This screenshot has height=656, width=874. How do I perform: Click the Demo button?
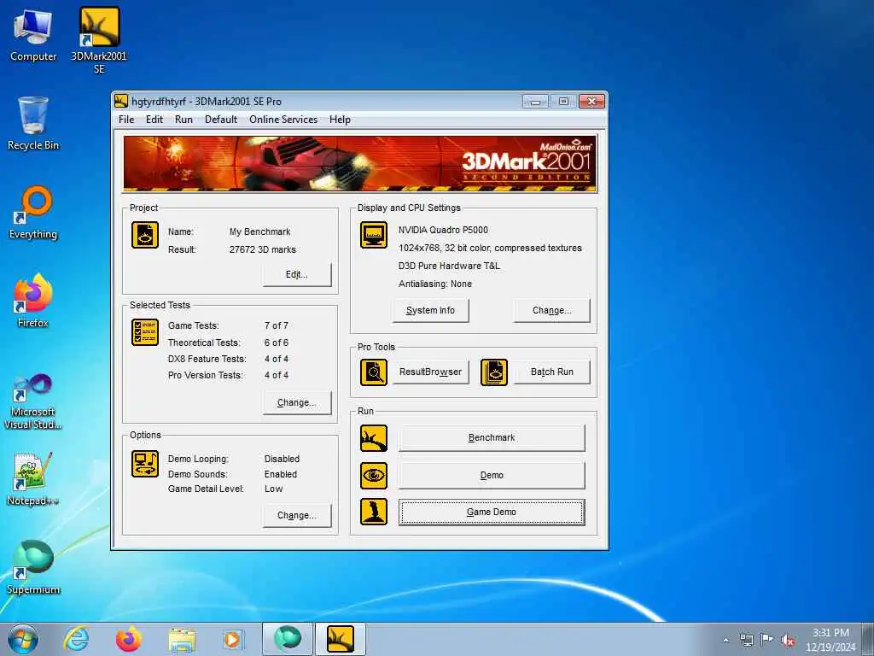(492, 475)
